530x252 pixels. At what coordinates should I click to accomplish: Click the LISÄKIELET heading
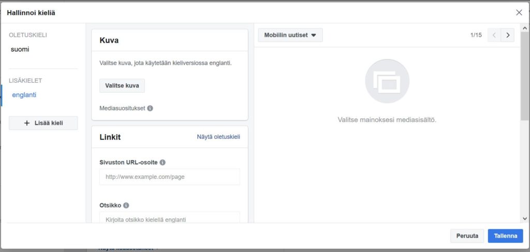25,80
